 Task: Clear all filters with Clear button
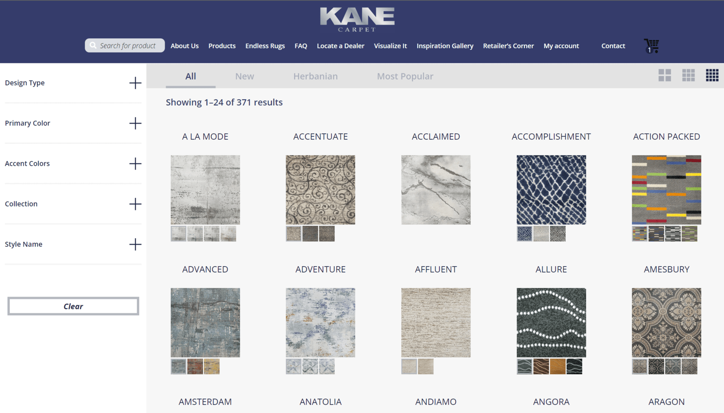point(73,306)
